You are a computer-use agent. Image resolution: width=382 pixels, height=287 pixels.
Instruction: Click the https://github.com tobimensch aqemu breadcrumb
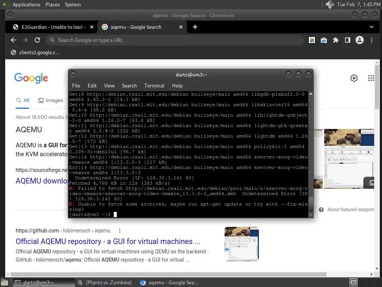(x=63, y=231)
